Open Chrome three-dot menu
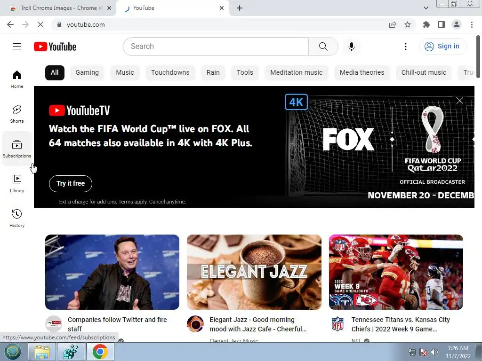 coord(472,24)
